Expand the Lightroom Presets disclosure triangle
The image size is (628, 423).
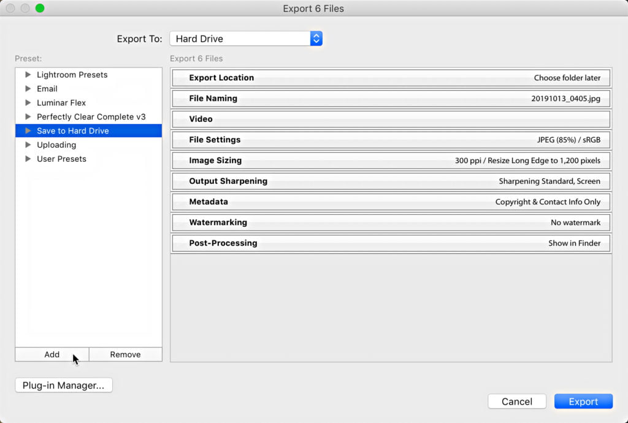tap(28, 75)
